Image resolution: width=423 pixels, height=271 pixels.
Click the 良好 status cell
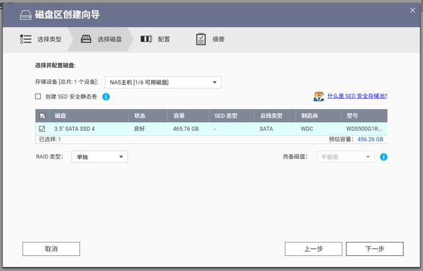pyautogui.click(x=139, y=129)
